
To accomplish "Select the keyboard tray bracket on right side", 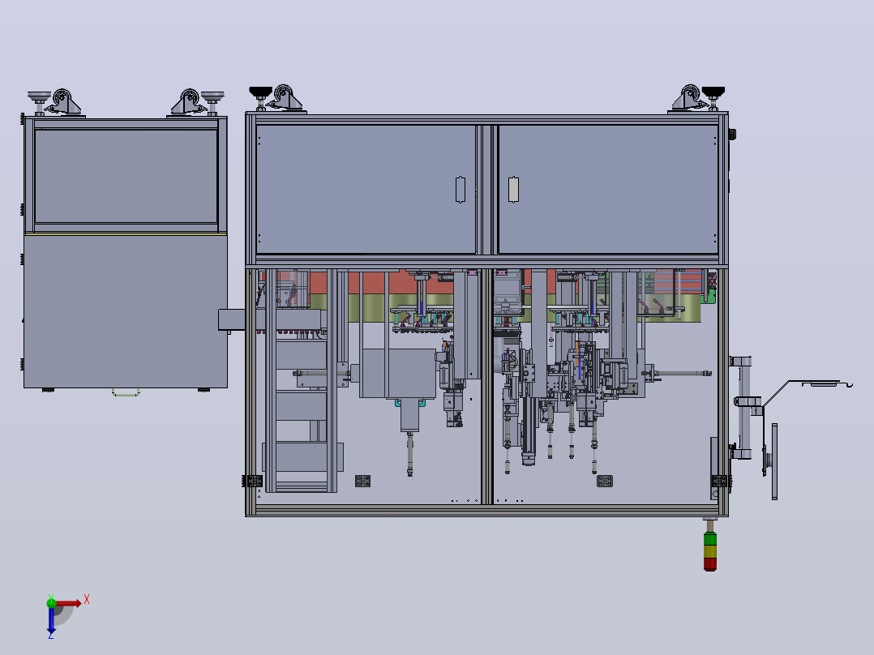I will [x=808, y=393].
